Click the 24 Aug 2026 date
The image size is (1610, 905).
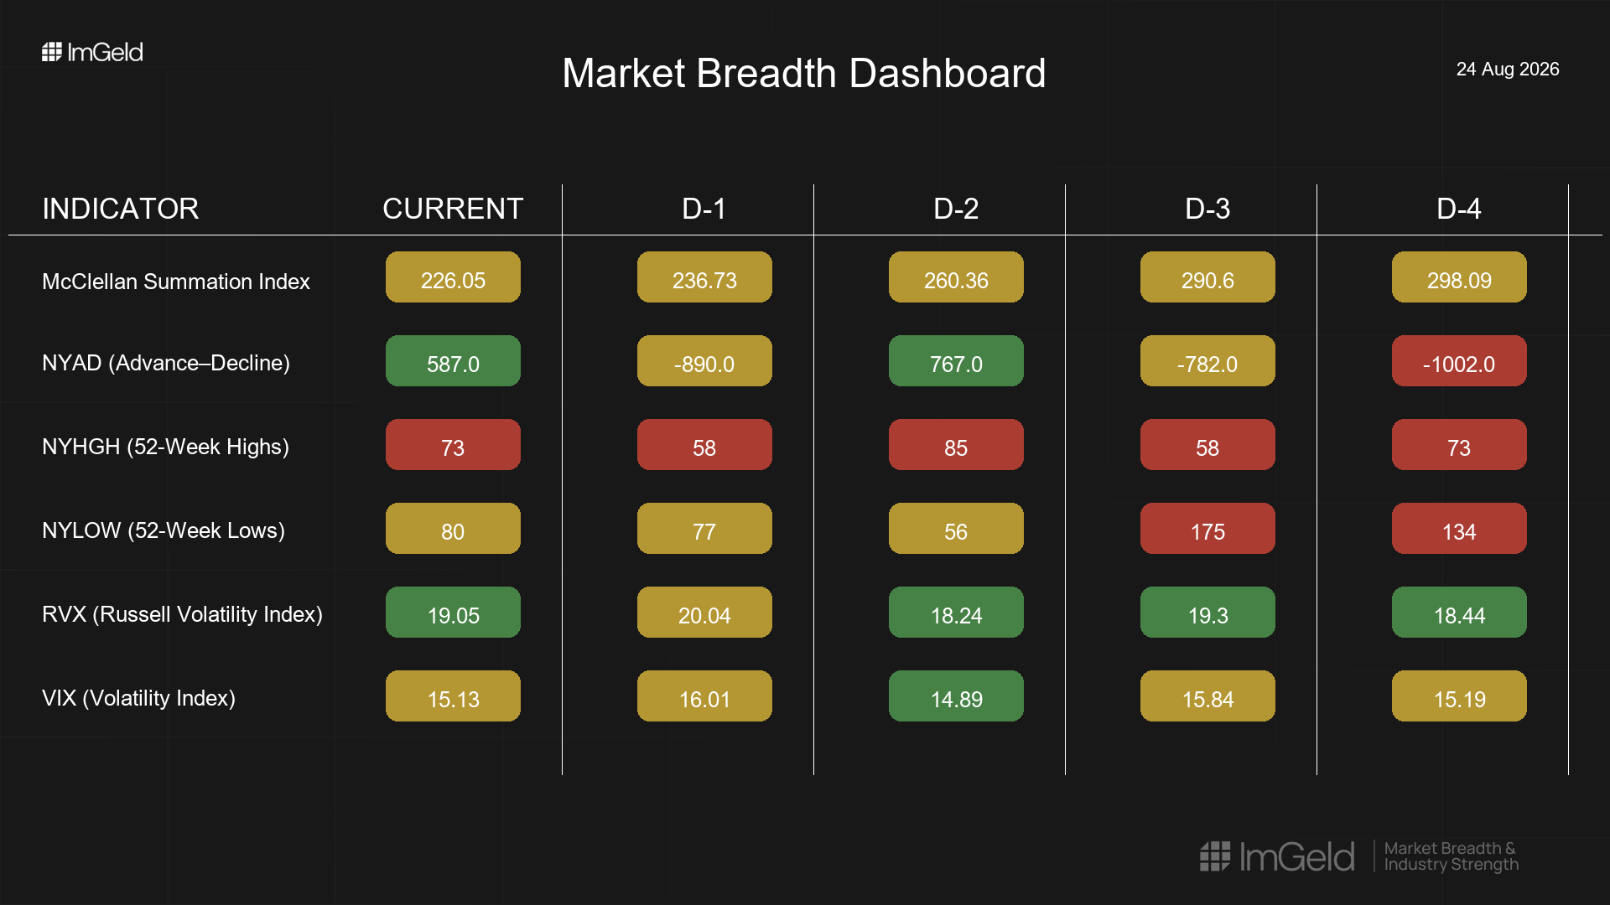[1508, 69]
